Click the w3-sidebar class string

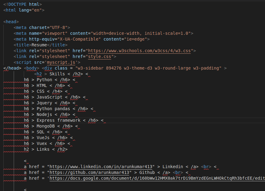[x=148, y=68]
